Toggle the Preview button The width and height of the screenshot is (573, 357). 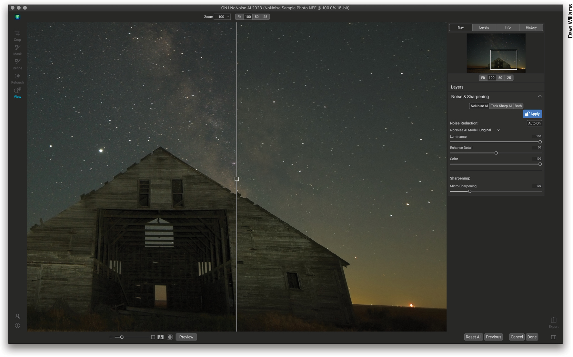click(186, 337)
